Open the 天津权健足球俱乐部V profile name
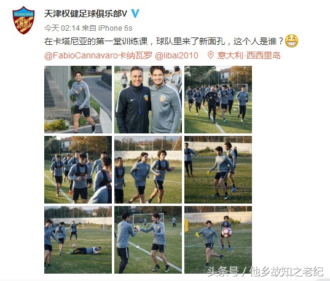This screenshot has width=330, height=281. click(x=85, y=14)
